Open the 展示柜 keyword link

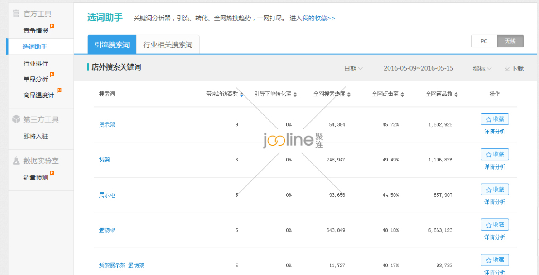coord(107,195)
